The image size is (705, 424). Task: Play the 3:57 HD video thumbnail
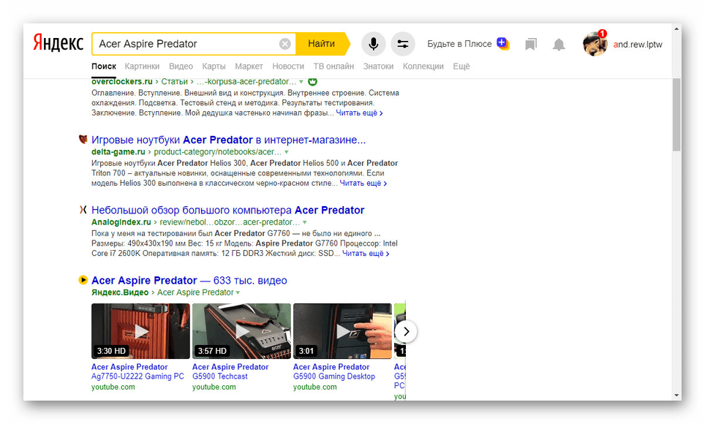(x=241, y=331)
